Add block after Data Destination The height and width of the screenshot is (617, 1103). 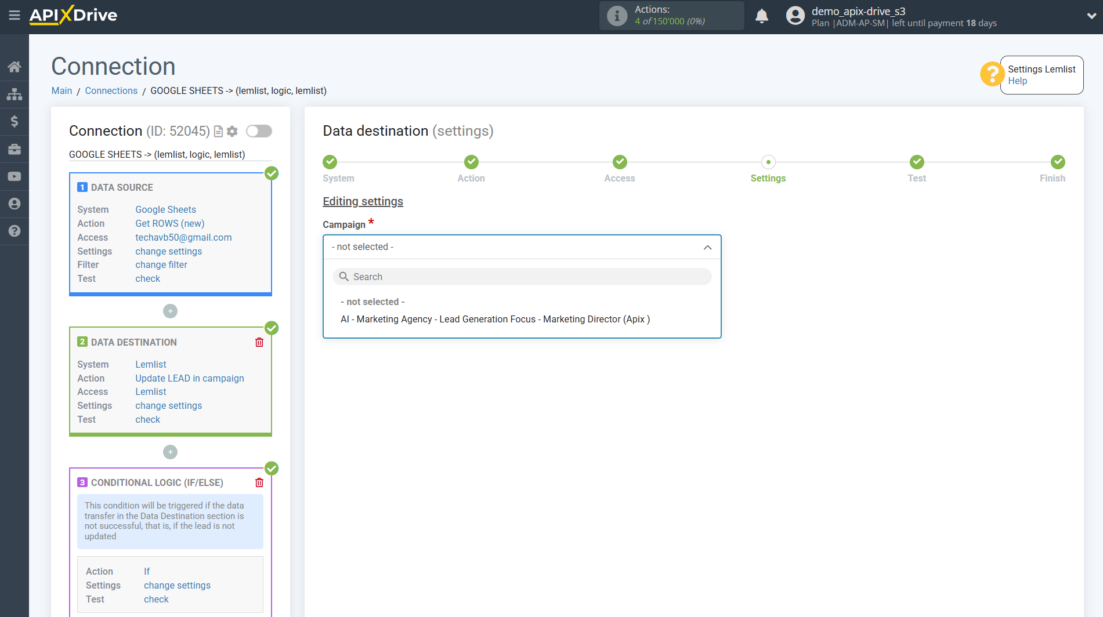(x=170, y=452)
